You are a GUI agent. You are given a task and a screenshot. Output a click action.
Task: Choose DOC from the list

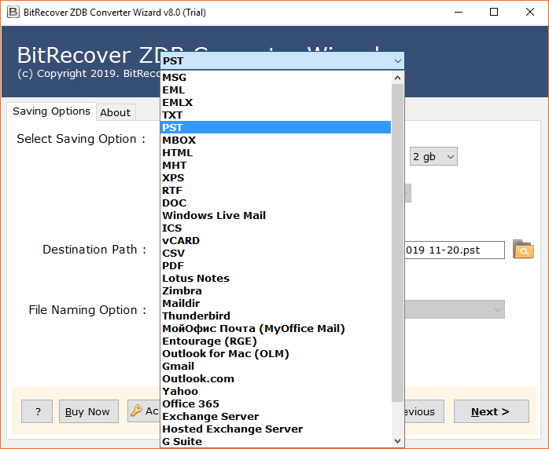275,203
